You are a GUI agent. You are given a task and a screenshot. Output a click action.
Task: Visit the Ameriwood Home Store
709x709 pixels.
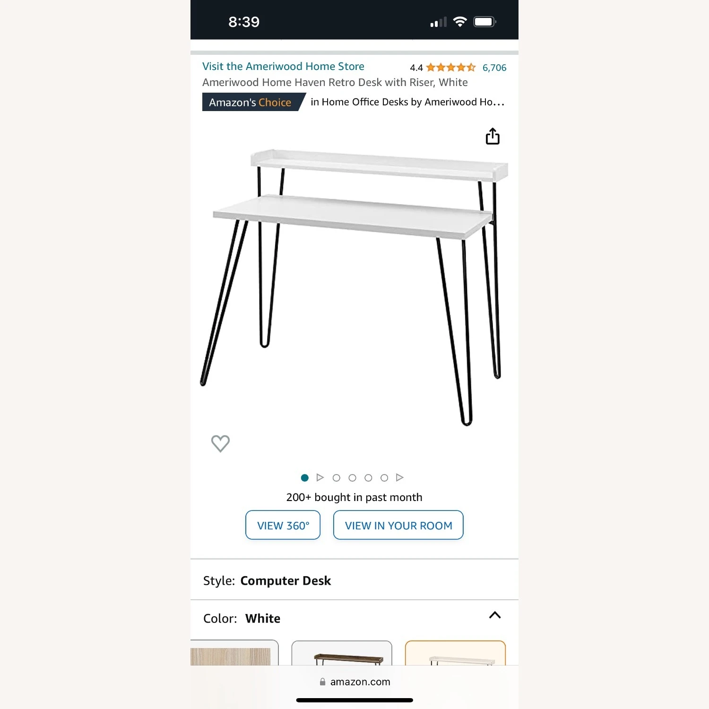click(283, 66)
